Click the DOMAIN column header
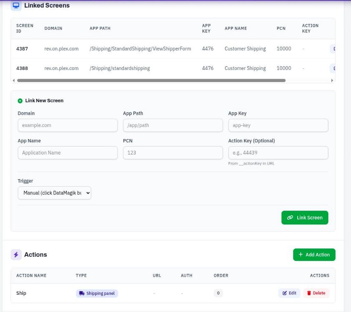 (x=53, y=28)
